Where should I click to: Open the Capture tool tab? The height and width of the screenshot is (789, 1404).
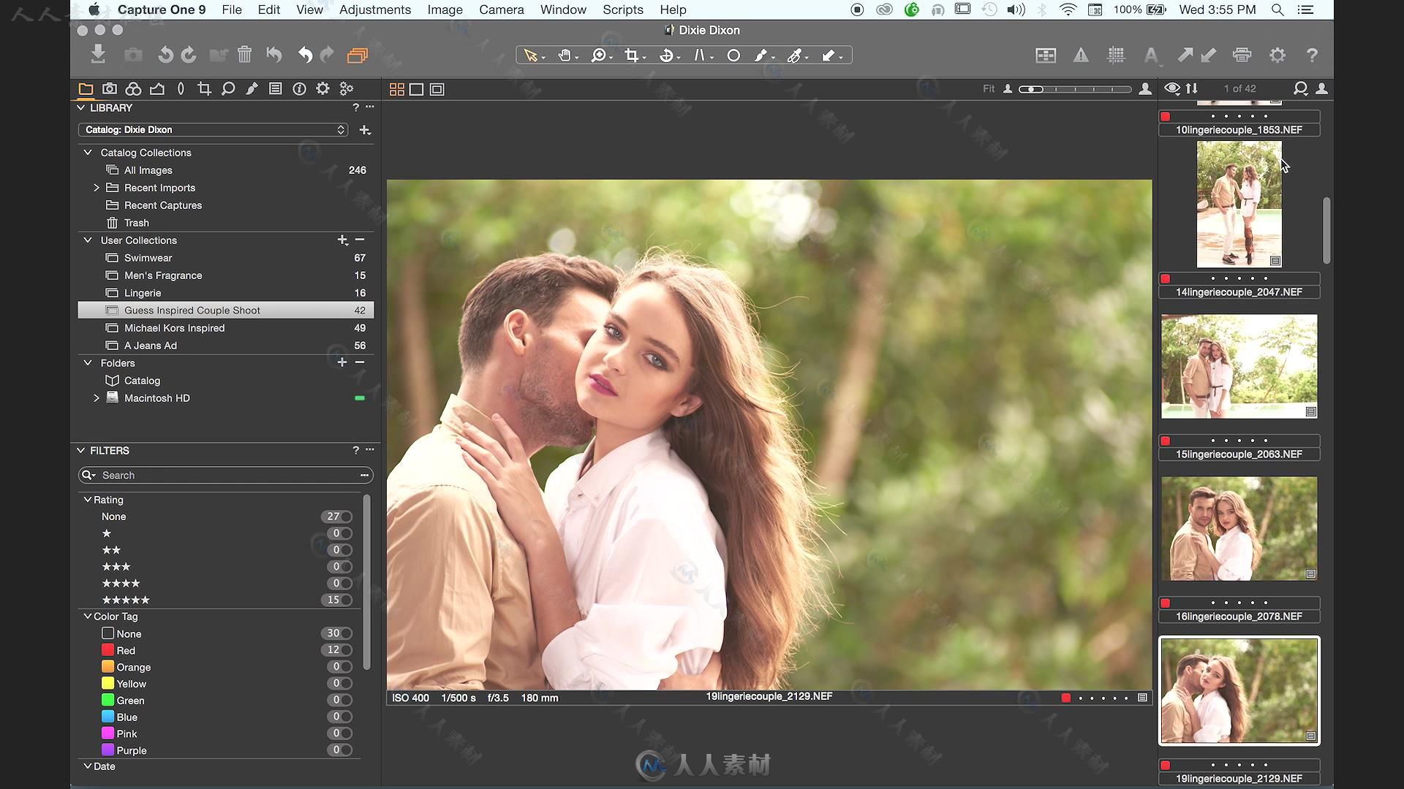tap(110, 89)
